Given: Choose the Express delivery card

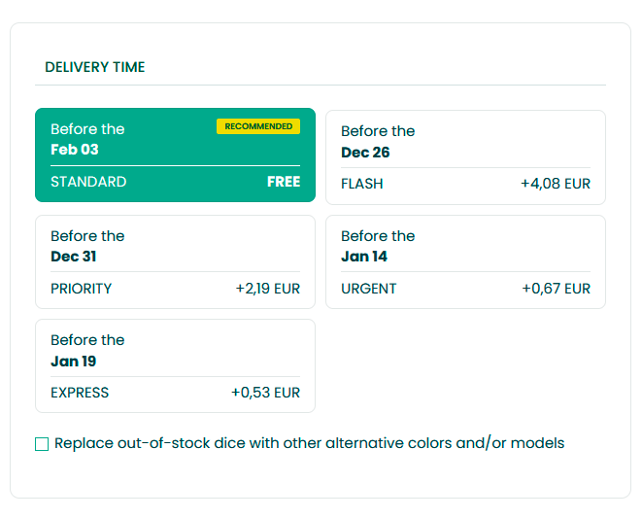Looking at the screenshot, I should point(175,365).
